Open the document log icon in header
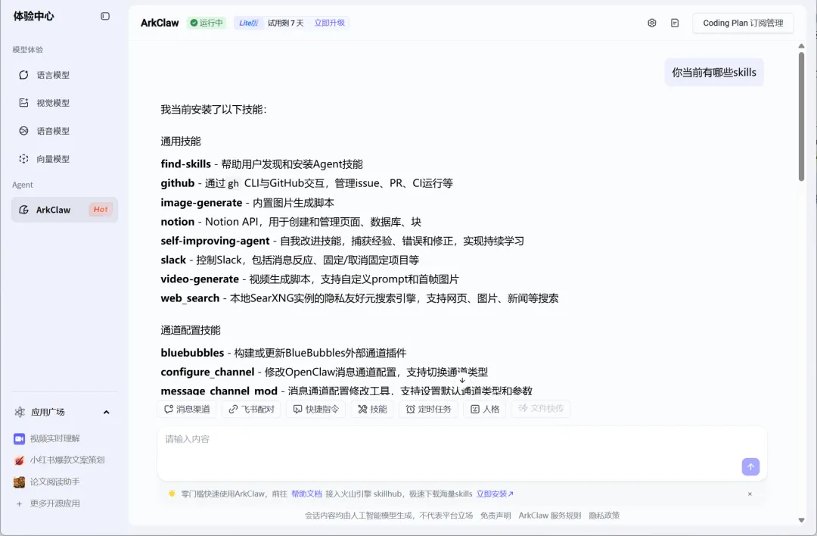 pos(675,23)
